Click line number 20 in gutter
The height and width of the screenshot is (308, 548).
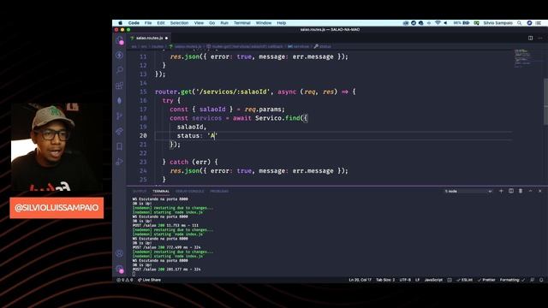click(x=143, y=136)
